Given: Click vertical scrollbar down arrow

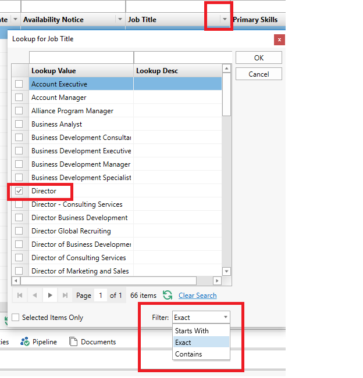Looking at the screenshot, I should 226,271.
